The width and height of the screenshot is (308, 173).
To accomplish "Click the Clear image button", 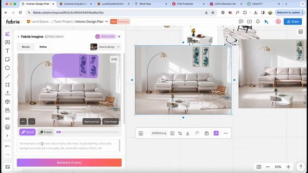I will click(x=110, y=122).
